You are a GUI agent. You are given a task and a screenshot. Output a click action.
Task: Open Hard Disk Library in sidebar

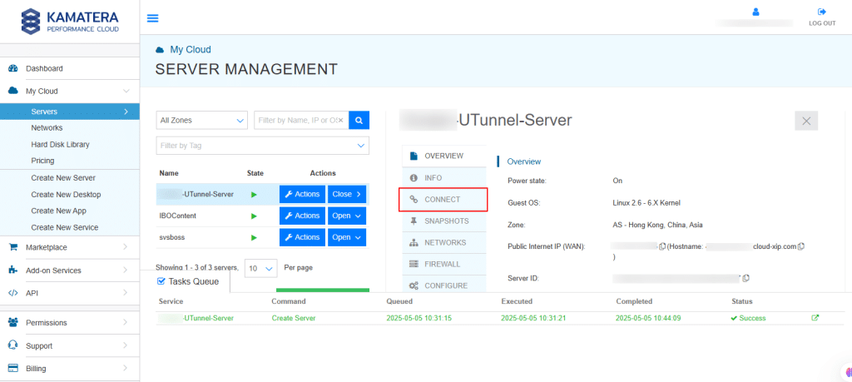point(60,145)
